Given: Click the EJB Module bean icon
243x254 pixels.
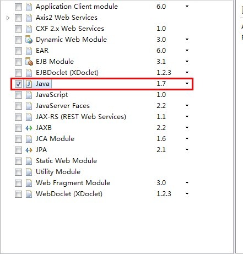Looking at the screenshot, I should click(29, 62).
